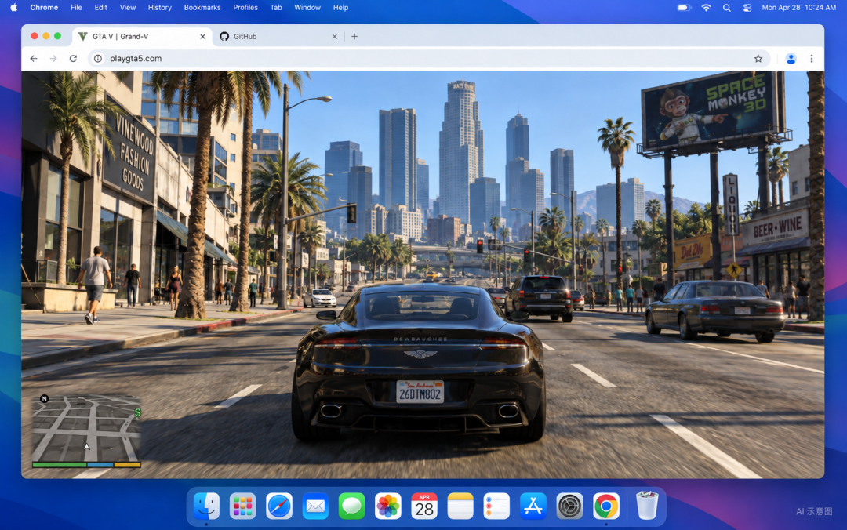The width and height of the screenshot is (847, 530).
Task: Open the Photos app in the Dock
Action: pyautogui.click(x=388, y=506)
